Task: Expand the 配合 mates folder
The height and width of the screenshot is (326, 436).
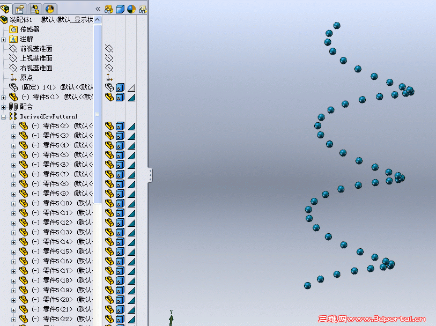Action: click(4, 107)
